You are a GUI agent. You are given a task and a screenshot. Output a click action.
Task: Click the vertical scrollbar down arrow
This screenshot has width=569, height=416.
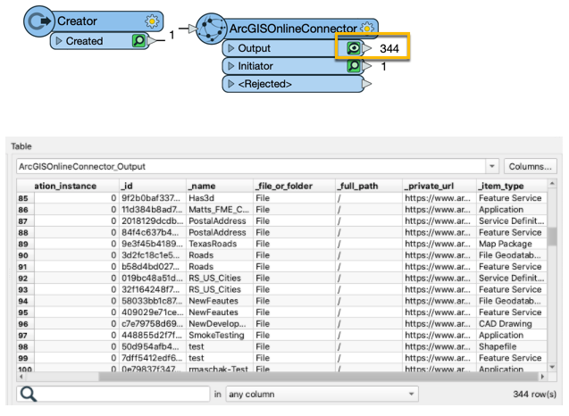point(552,367)
